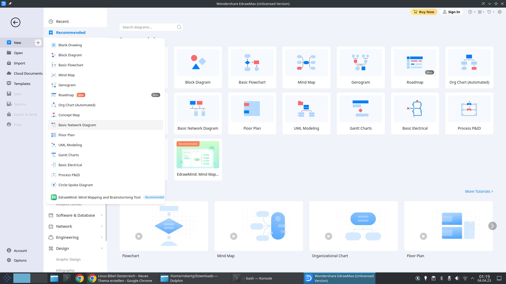Screen dimensions: 506x284
Task: Click next arrow in tutorials carousel
Action: pos(492,226)
